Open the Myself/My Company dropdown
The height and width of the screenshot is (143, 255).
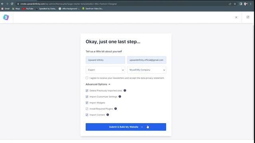tap(147, 70)
